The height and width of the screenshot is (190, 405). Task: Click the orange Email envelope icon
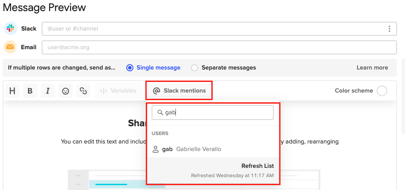point(10,47)
